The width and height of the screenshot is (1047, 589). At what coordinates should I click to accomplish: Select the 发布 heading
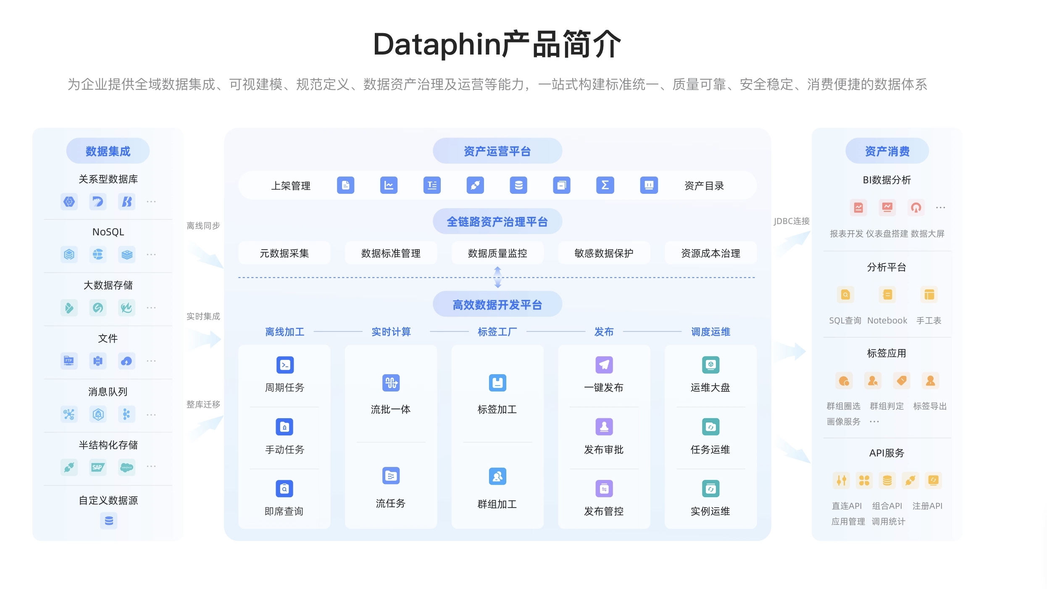[604, 332]
